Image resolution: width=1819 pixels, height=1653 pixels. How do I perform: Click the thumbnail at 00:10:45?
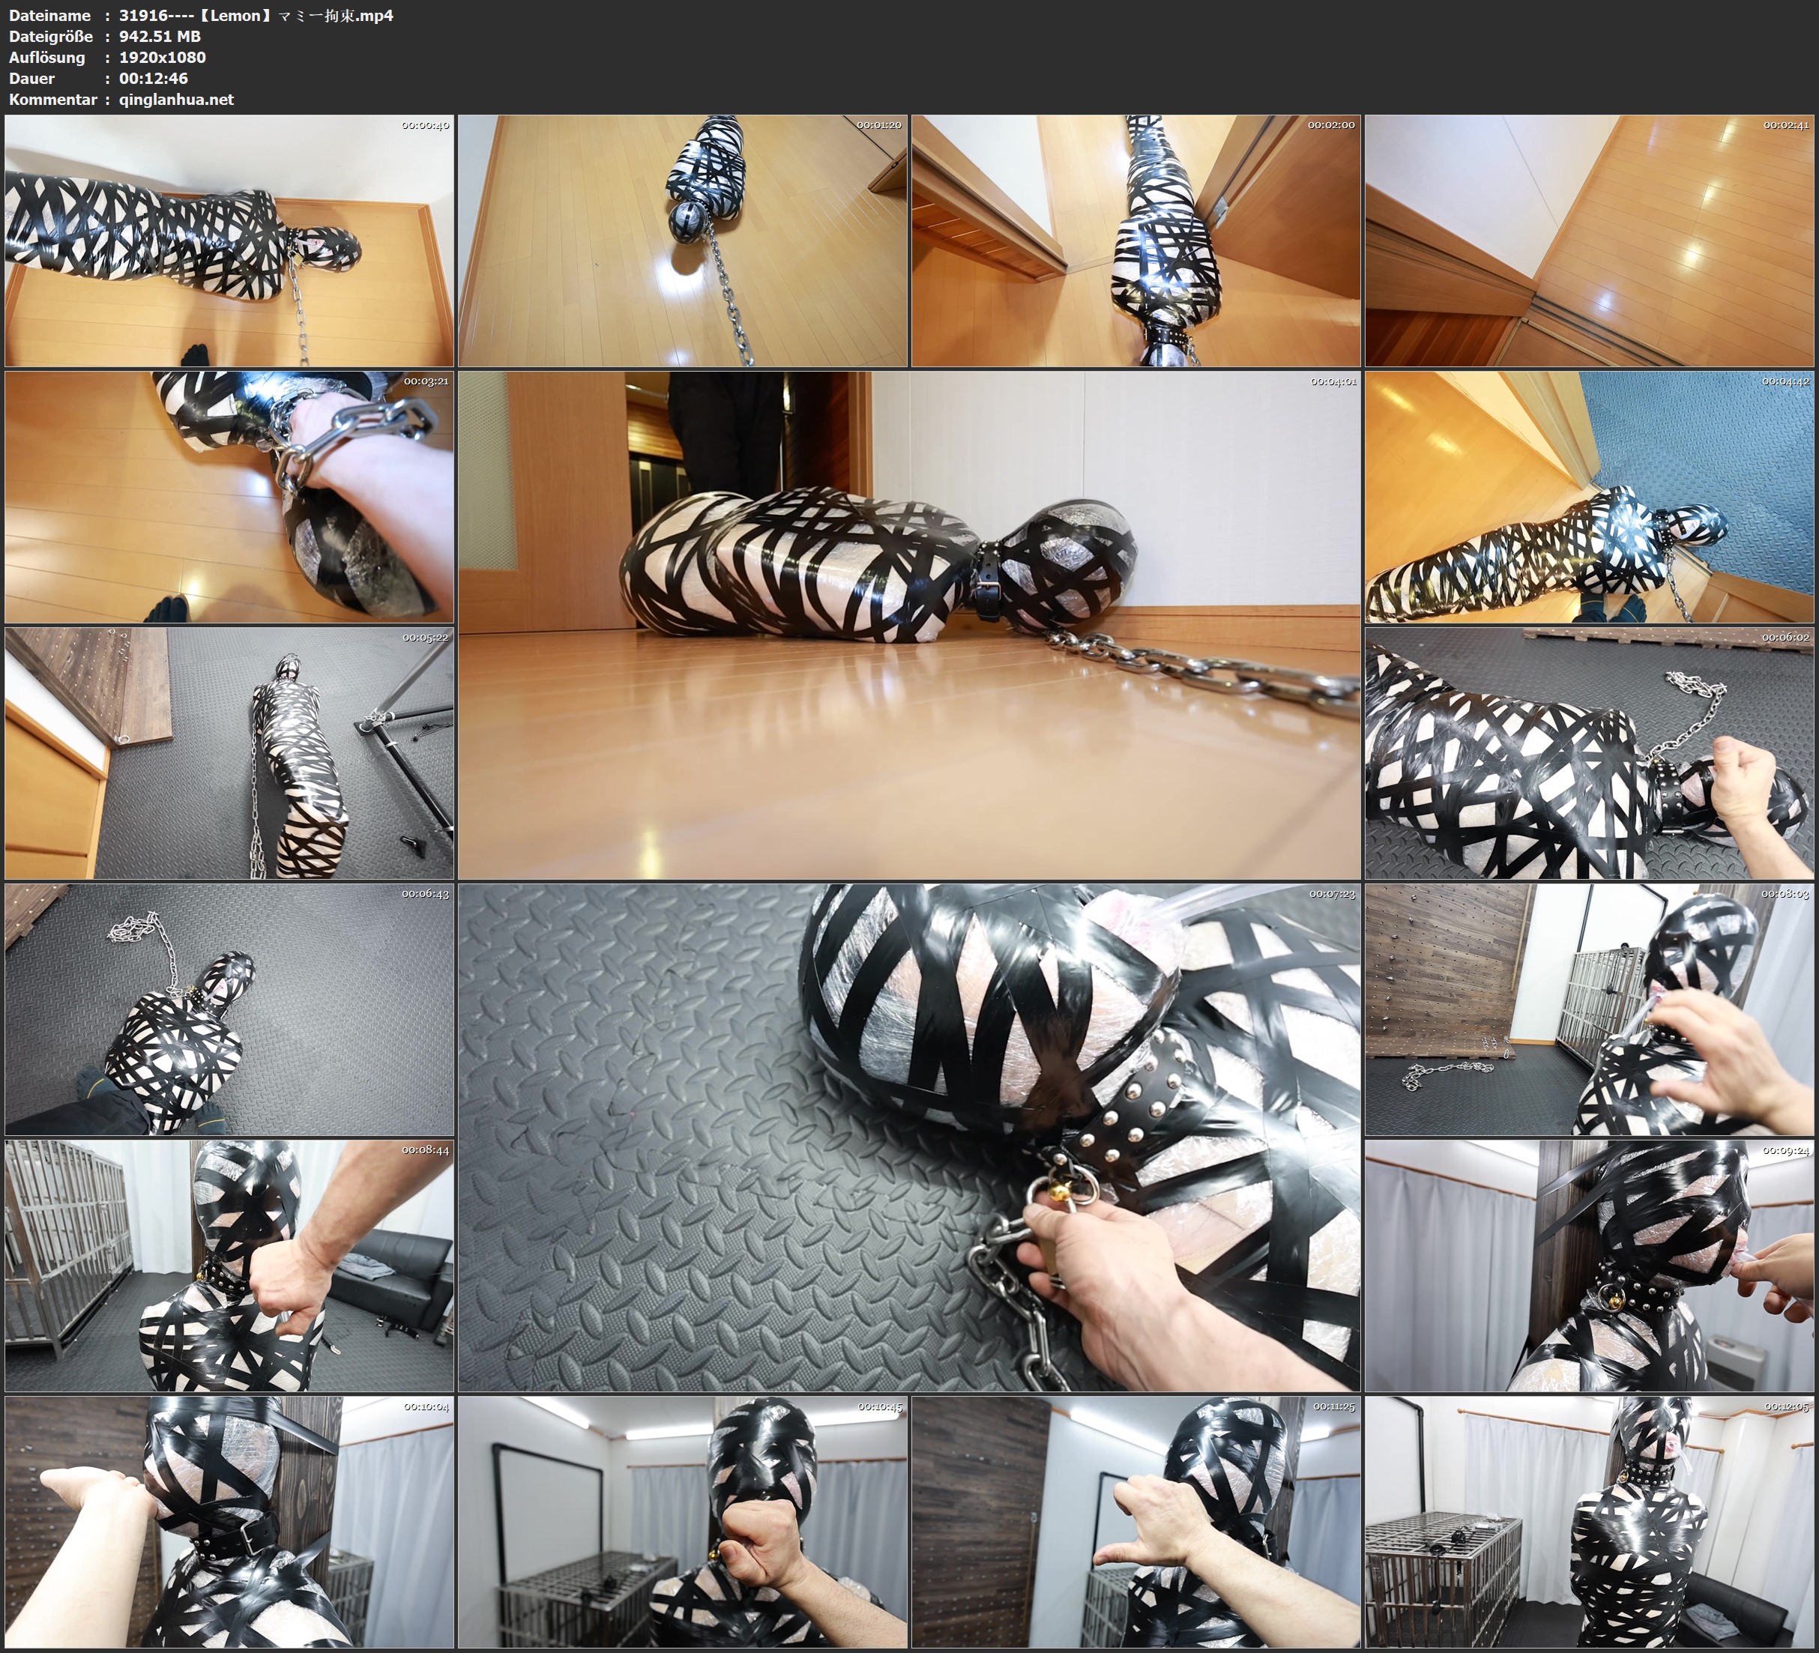coord(682,1521)
